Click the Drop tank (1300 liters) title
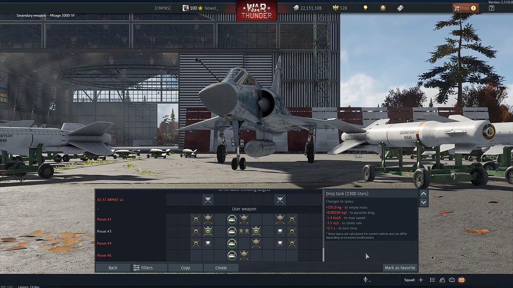This screenshot has width=513, height=288. coord(347,194)
